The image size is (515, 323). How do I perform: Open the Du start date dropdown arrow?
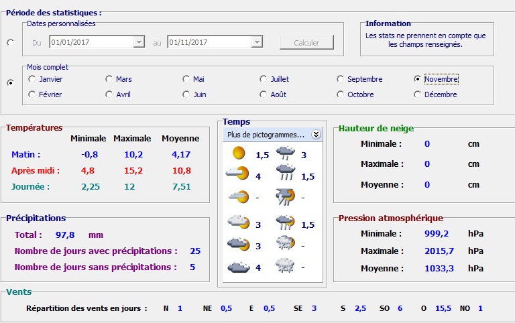pyautogui.click(x=139, y=42)
